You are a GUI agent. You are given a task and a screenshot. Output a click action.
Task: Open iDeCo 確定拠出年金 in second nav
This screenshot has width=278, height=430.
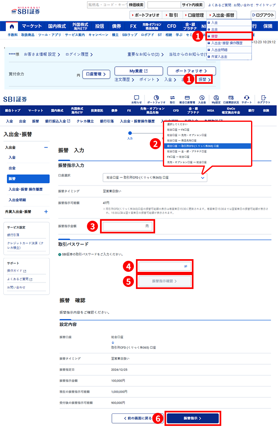click(x=231, y=110)
